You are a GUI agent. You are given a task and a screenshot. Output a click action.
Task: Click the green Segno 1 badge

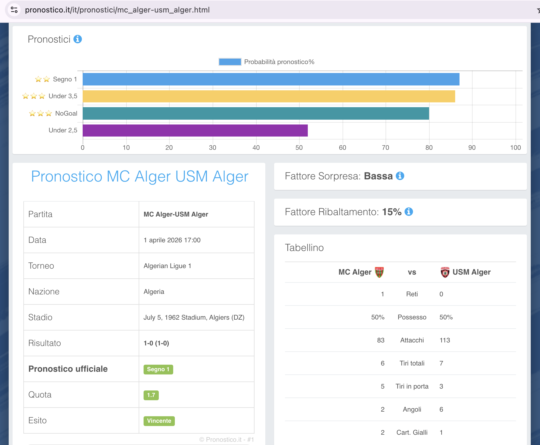pos(158,369)
